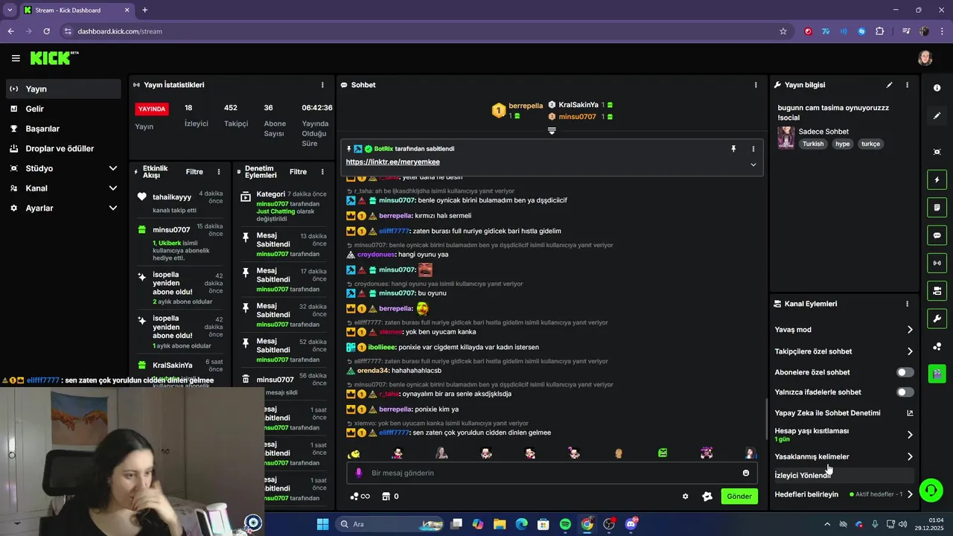The width and height of the screenshot is (953, 536).
Task: Click the Sadece Sohbet category thumbnail
Action: pos(785,138)
